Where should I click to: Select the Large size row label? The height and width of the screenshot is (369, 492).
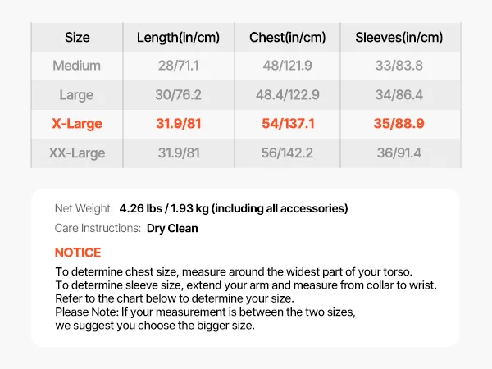click(x=77, y=95)
